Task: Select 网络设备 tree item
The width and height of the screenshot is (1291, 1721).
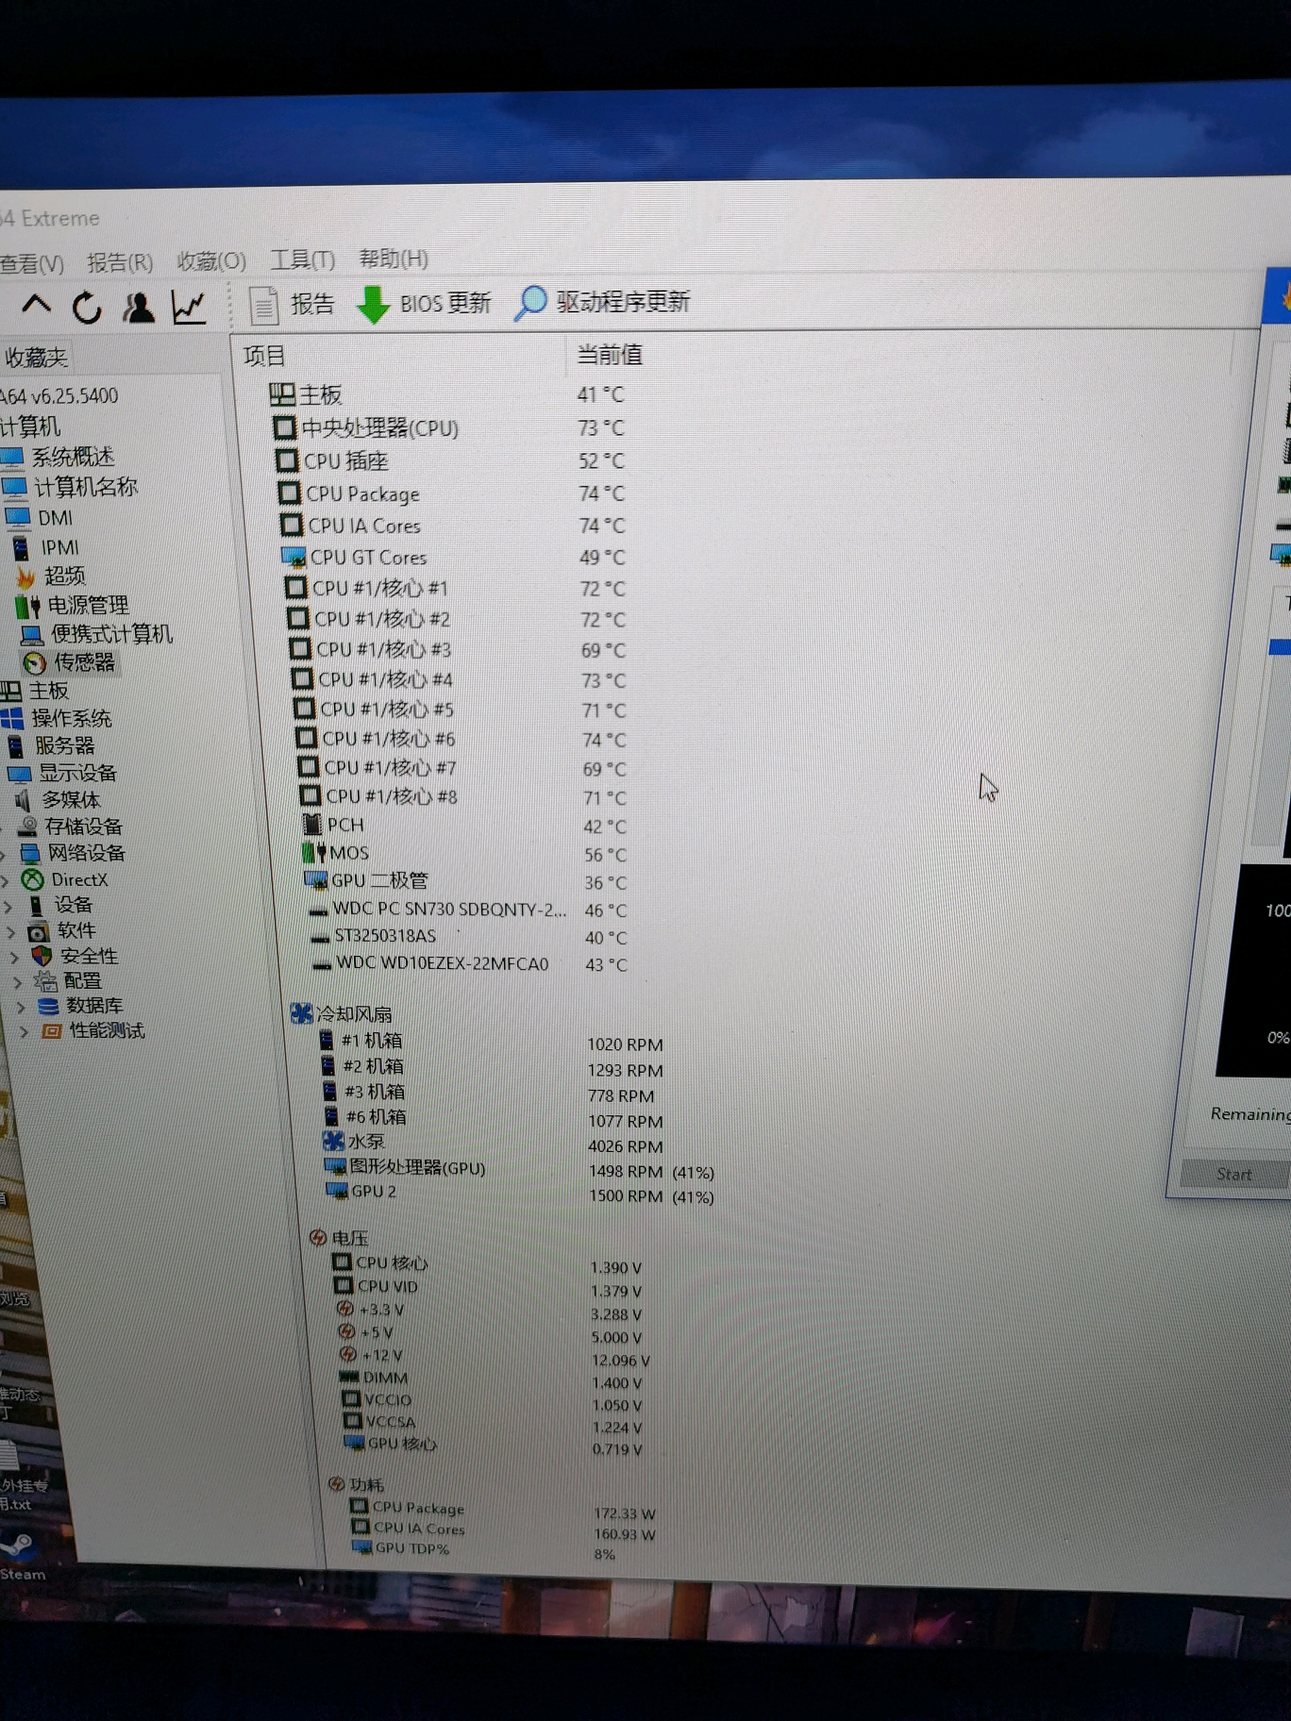Action: [x=75, y=853]
